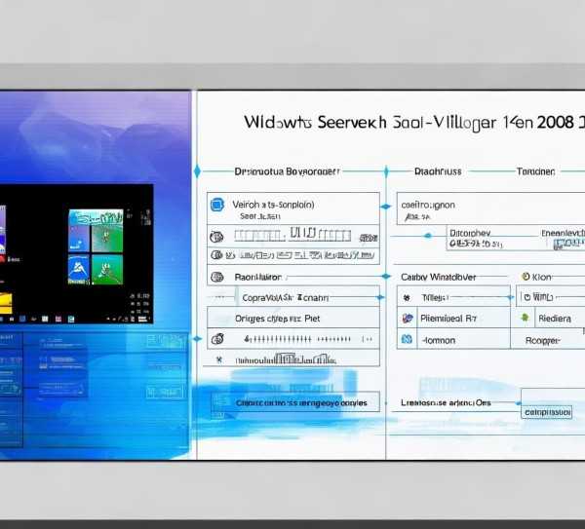Click the Seet subtitle under Veiroh

[x=260, y=216]
